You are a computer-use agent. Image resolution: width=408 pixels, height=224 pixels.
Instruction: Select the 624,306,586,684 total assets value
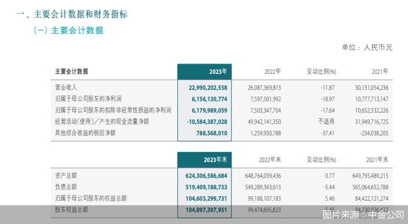[206, 176]
